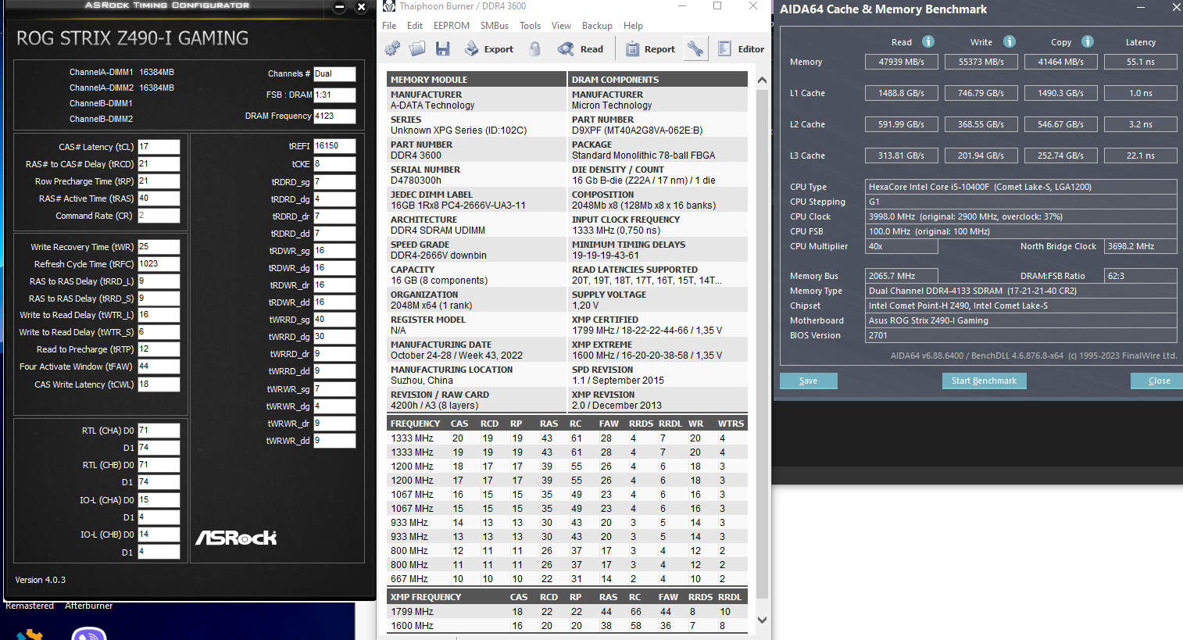The width and height of the screenshot is (1183, 640).
Task: Open the Editor from Thaiphoon Burner toolbar
Action: point(741,49)
